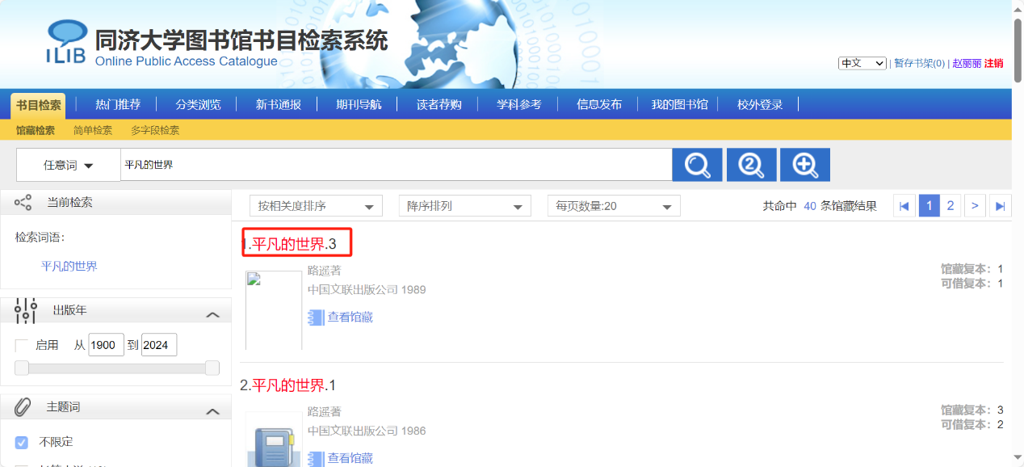Click 路遥著 under 平凡的世界.3
The image size is (1024, 467).
click(325, 271)
